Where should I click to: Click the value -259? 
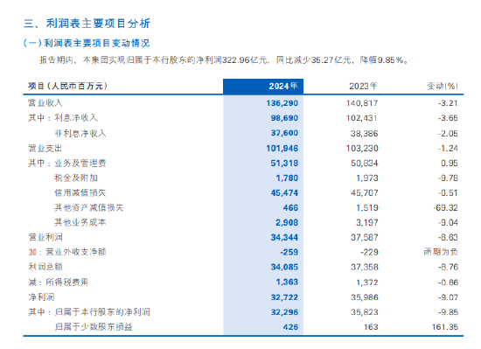tap(289, 252)
